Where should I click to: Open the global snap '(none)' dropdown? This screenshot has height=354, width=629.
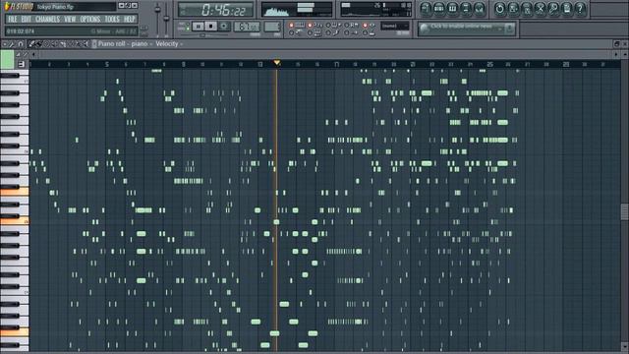click(395, 27)
